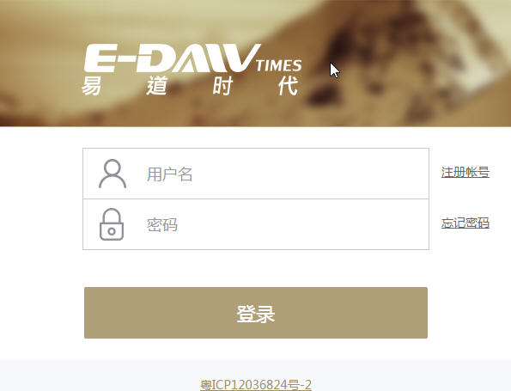511x391 pixels.
Task: Click the 密码 placeholder text
Action: coord(162,224)
